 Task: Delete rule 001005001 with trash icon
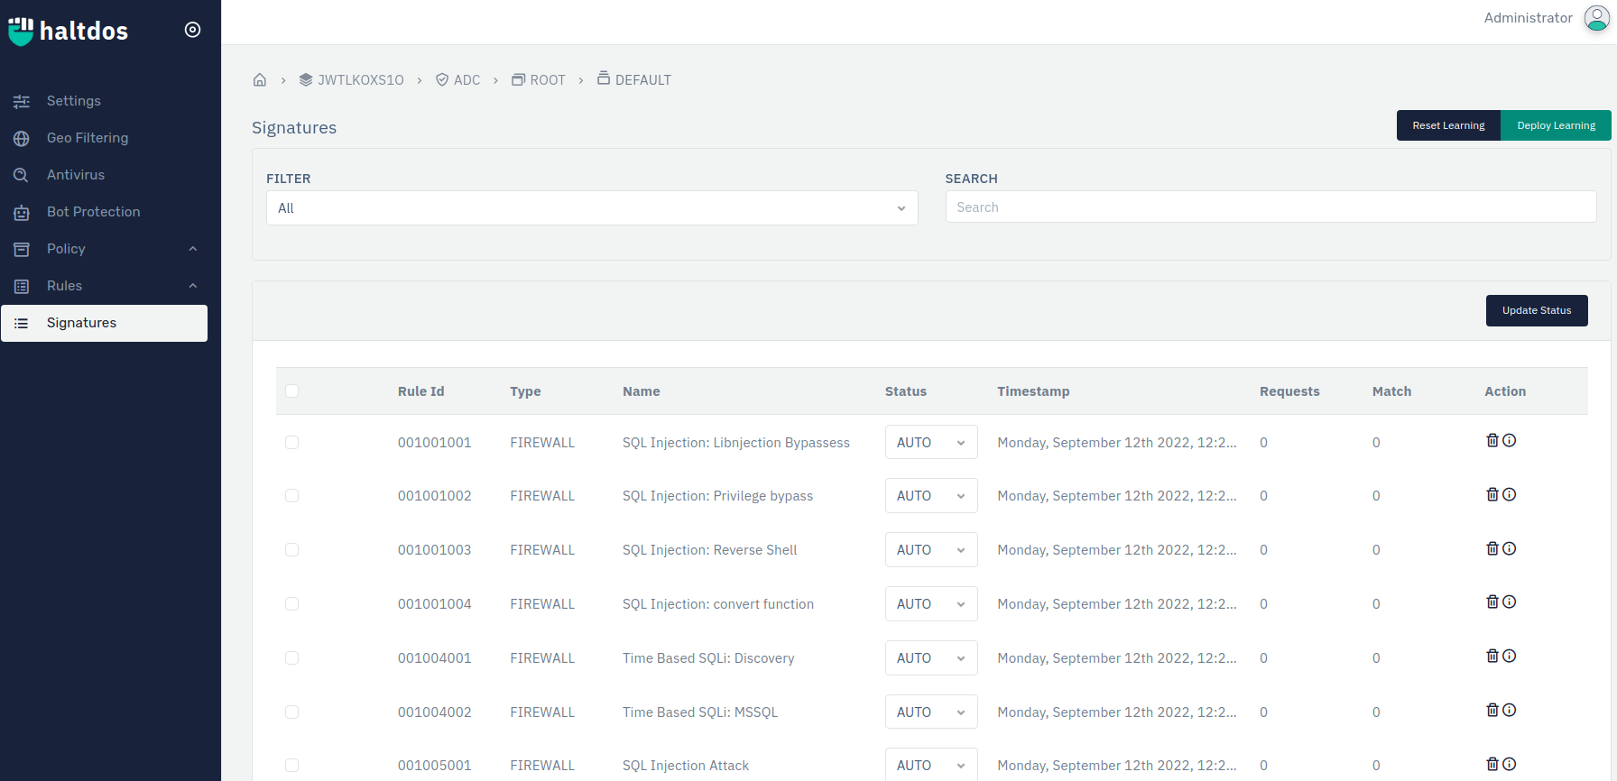click(1492, 764)
